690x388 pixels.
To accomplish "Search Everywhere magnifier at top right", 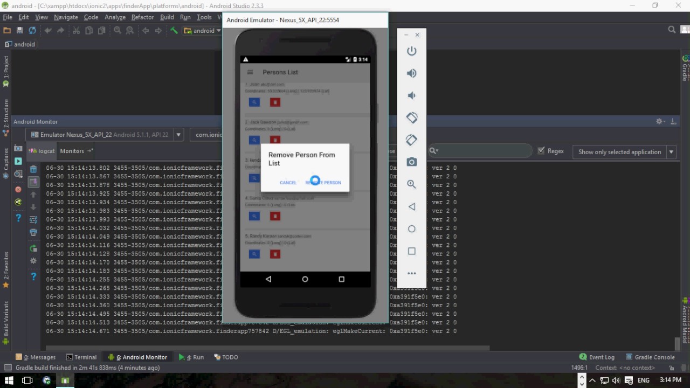I will click(672, 30).
